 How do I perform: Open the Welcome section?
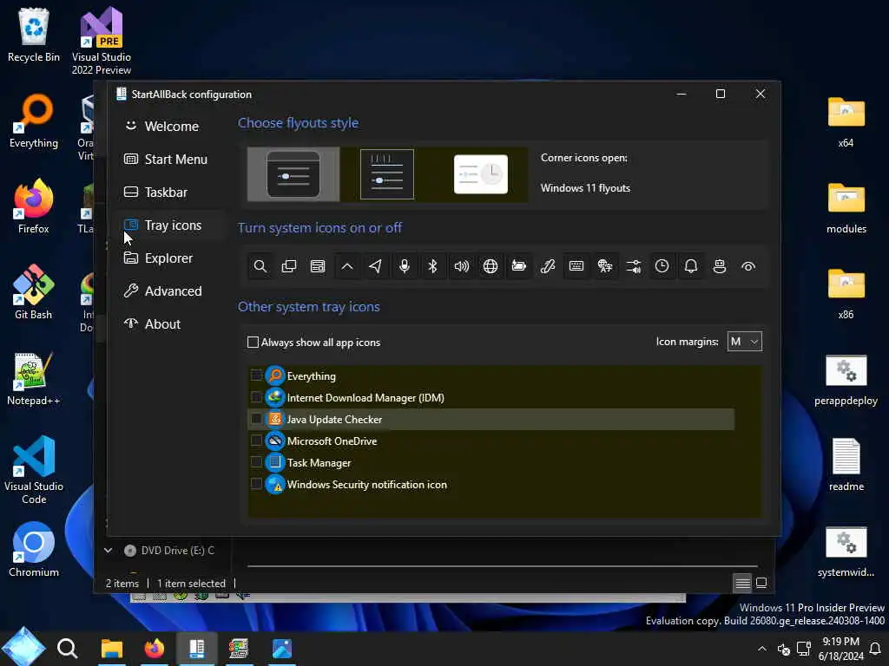(x=172, y=126)
